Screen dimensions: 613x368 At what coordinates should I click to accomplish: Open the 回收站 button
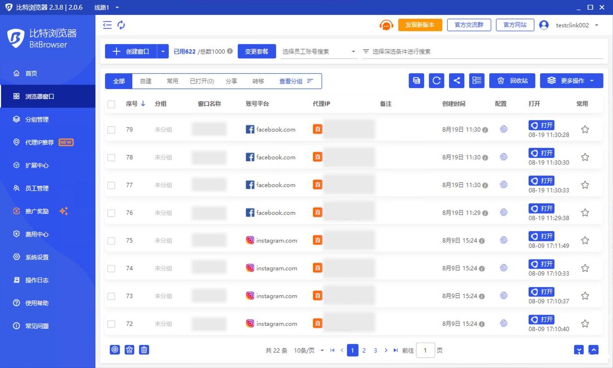click(x=512, y=81)
